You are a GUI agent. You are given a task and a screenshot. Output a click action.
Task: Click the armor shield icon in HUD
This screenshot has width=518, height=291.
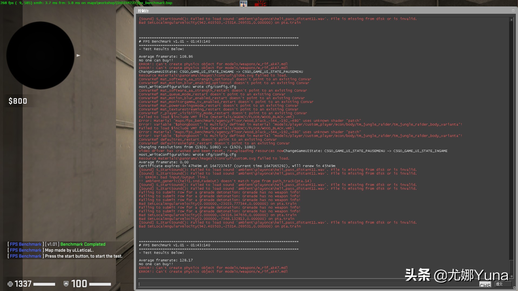click(66, 284)
